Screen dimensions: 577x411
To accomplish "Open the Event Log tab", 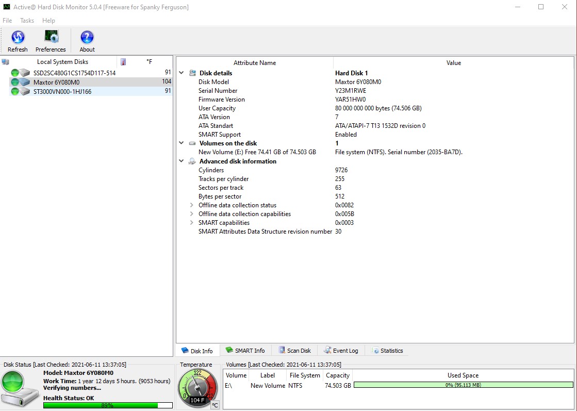I will tap(341, 350).
